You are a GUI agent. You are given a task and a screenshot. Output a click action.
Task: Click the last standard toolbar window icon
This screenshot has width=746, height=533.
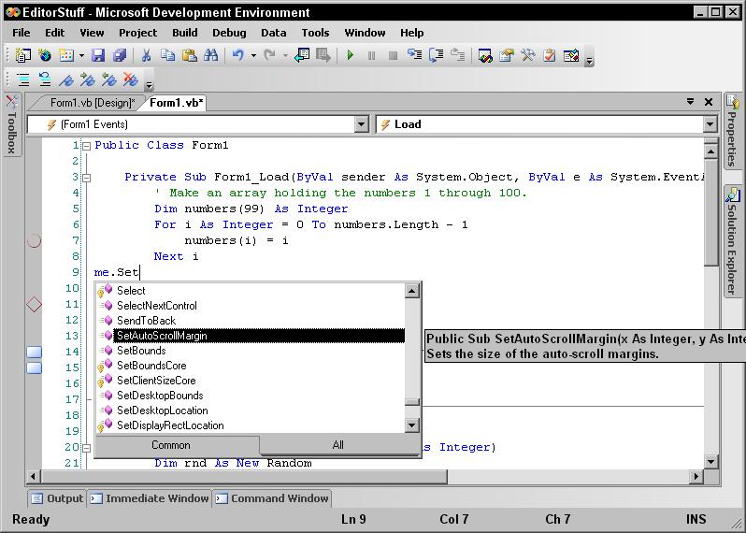pyautogui.click(x=571, y=55)
